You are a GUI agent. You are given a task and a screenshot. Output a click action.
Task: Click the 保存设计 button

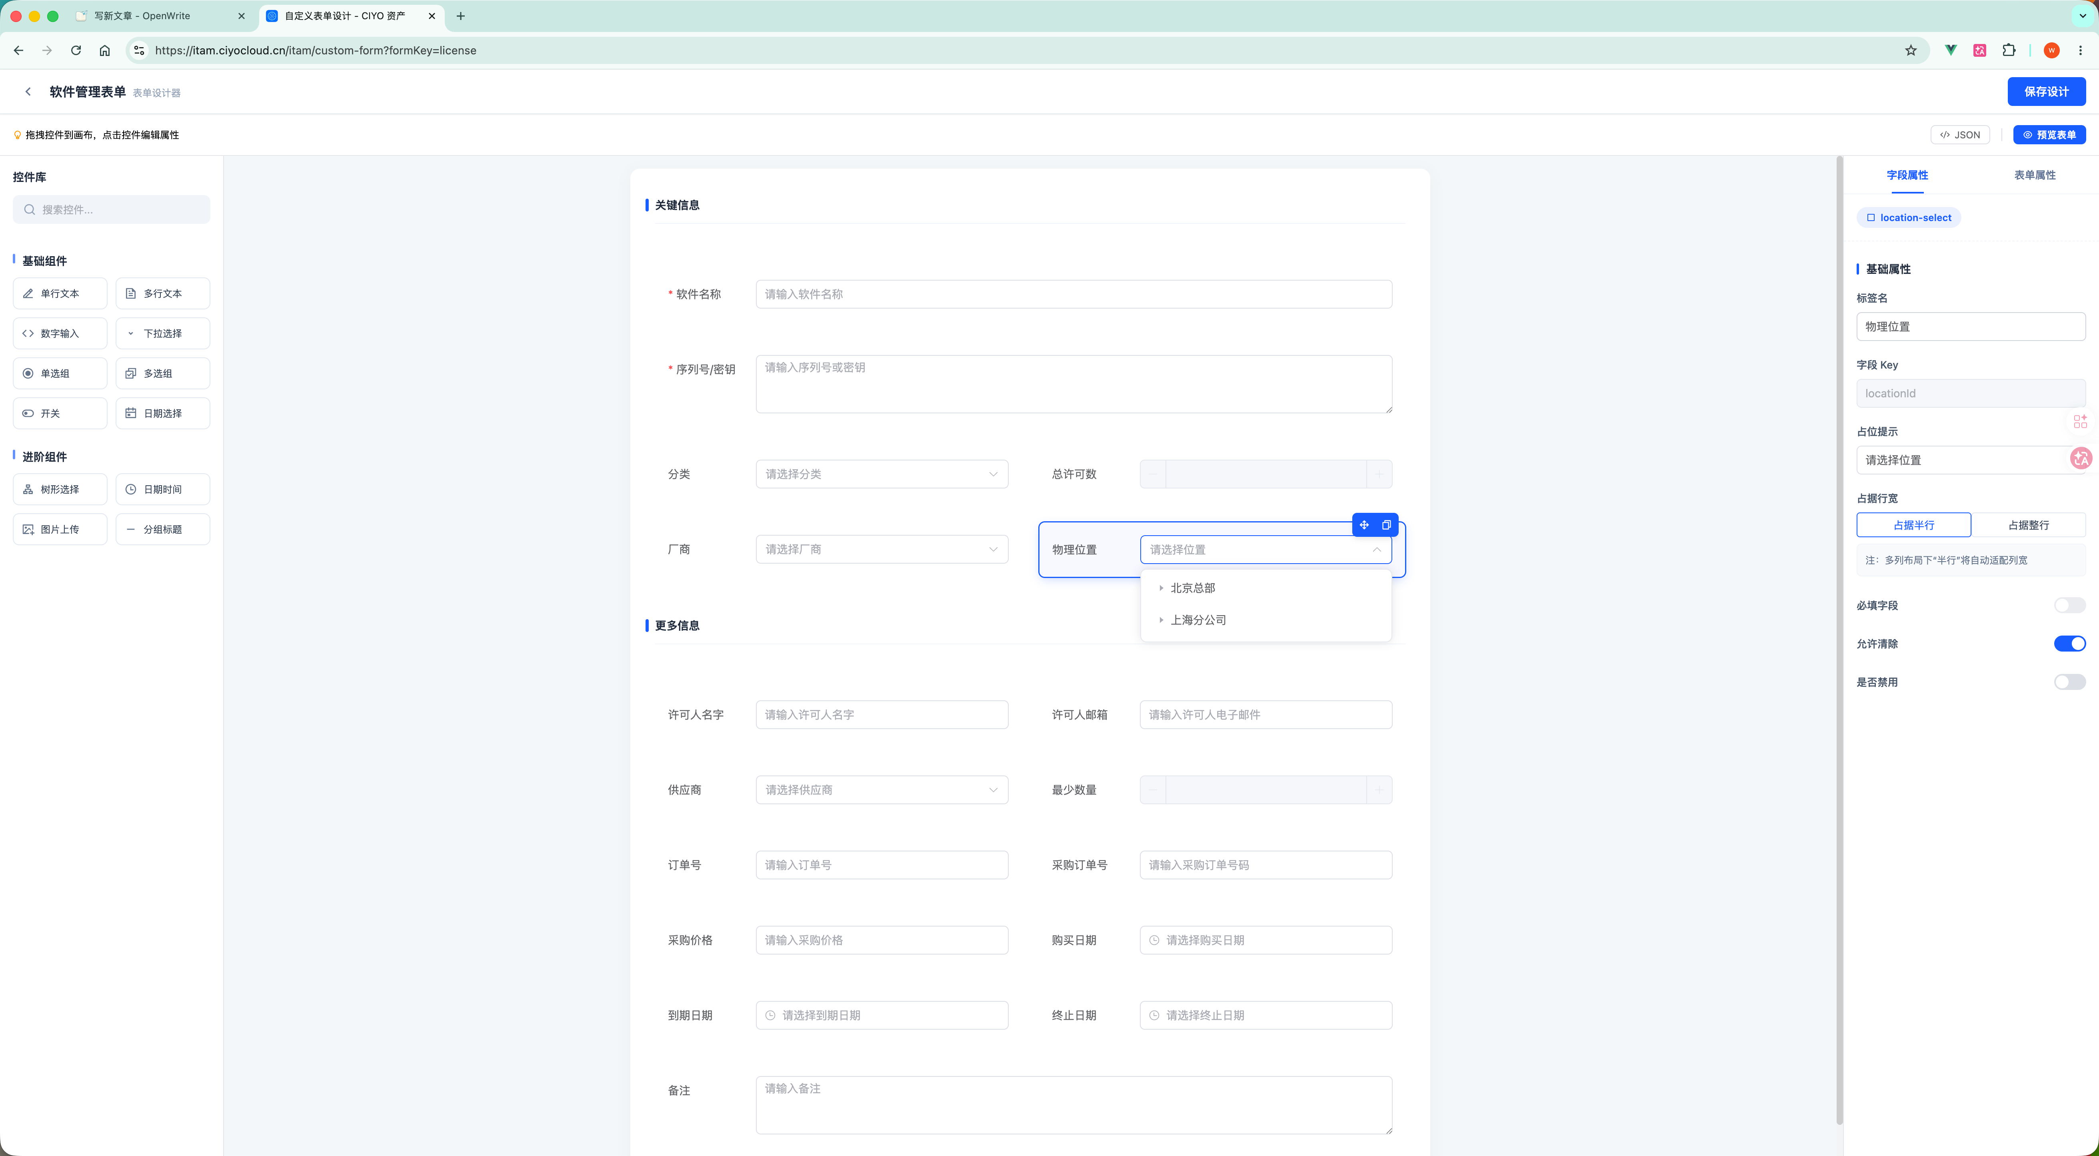click(x=2046, y=91)
